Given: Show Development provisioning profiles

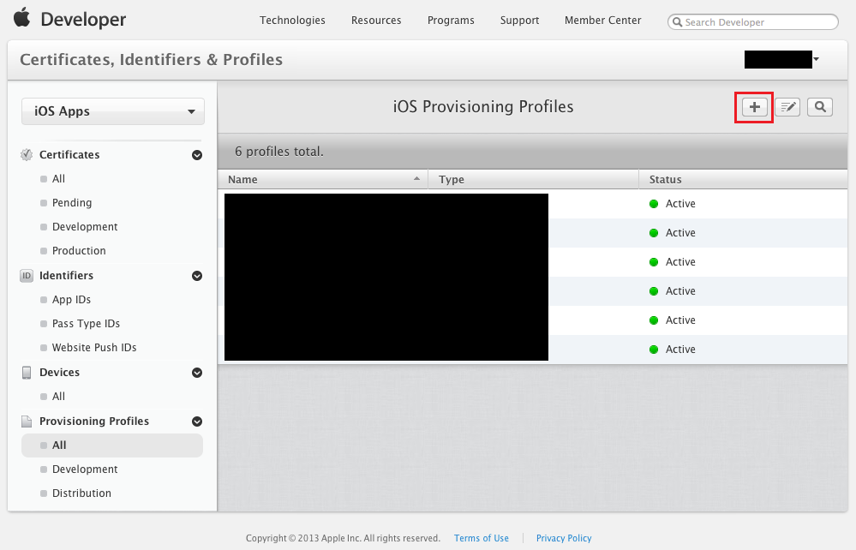Looking at the screenshot, I should click(85, 469).
